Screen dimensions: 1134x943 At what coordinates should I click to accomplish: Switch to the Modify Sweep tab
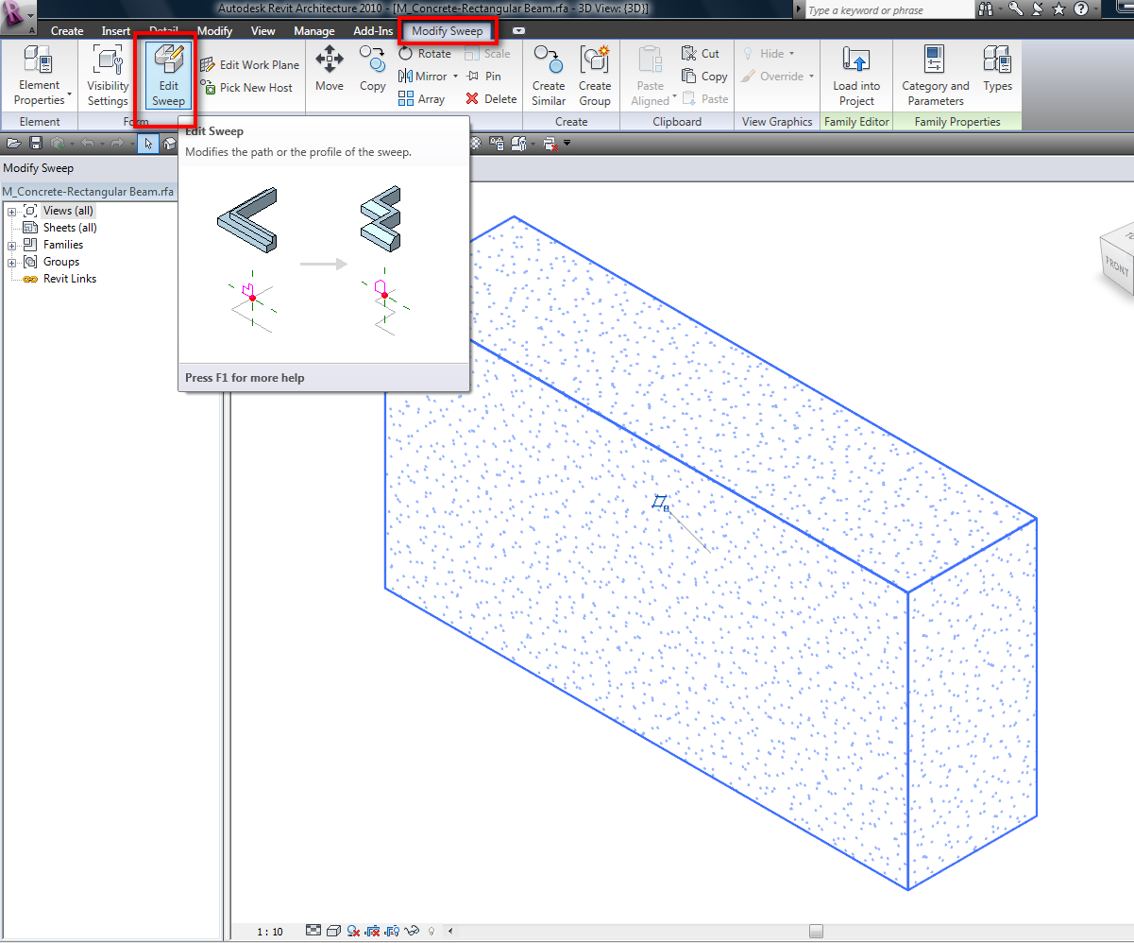(x=448, y=31)
